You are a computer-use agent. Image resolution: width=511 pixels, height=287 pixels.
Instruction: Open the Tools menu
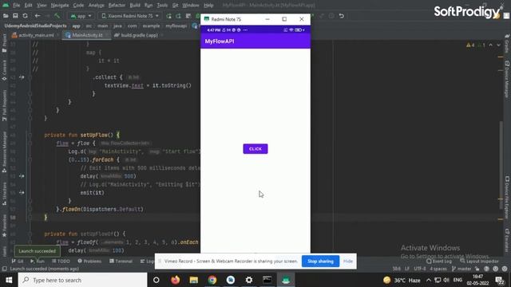(162, 6)
